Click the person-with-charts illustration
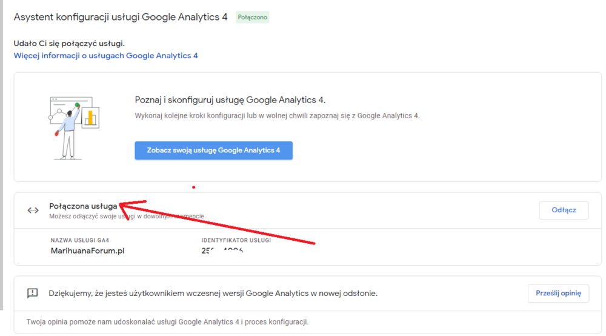This screenshot has height=336, width=606. (73, 127)
